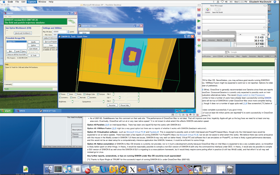Click SIMION SL Tools taskbar button

pyautogui.click(x=50, y=111)
